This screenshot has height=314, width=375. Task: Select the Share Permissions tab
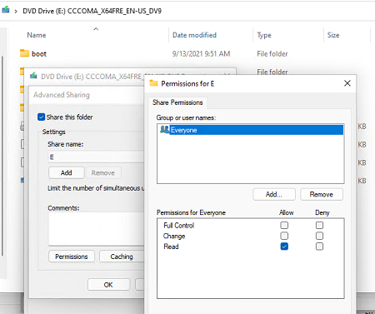coord(177,102)
